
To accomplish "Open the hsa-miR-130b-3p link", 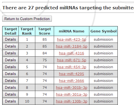I will [72, 101].
